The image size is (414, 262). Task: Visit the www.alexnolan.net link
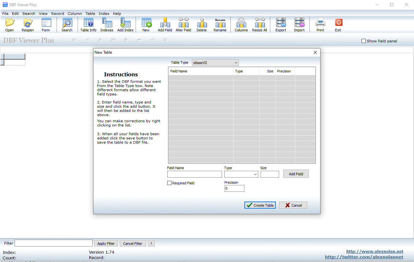[375, 251]
